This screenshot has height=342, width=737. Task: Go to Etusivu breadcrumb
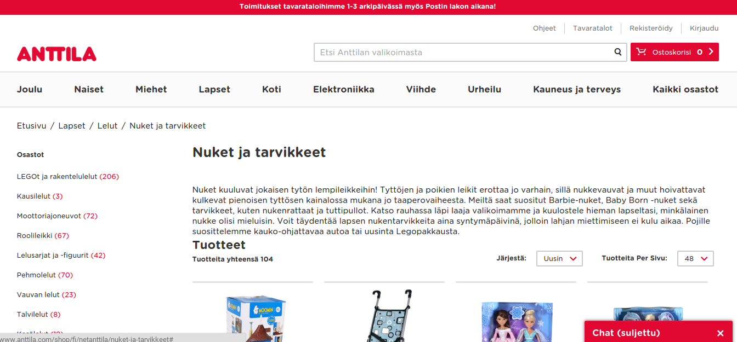(x=32, y=126)
